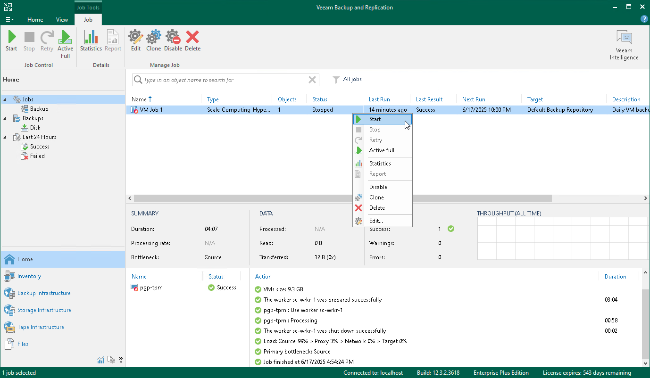
Task: Open Veeam Intelligence assistant
Action: pyautogui.click(x=624, y=45)
